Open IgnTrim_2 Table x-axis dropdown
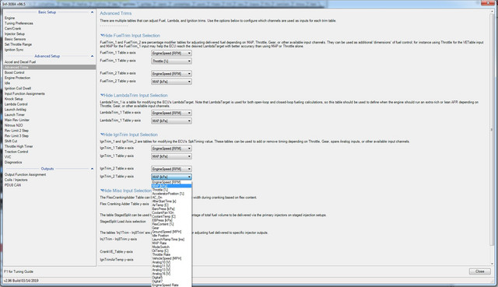Screen dimensions: 498x287 171,170
